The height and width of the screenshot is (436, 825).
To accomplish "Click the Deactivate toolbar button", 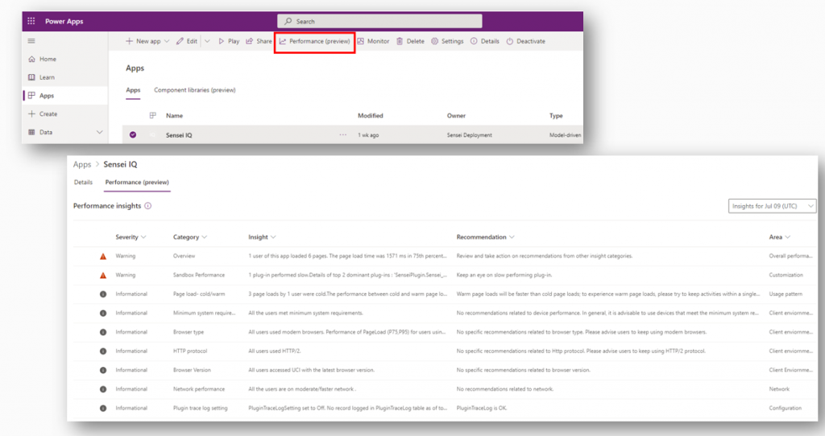I will [x=525, y=41].
